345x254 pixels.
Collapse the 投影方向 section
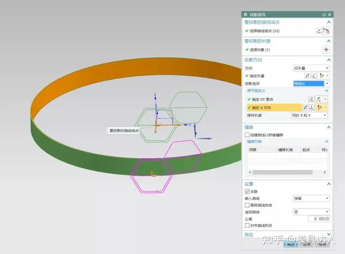[329, 60]
